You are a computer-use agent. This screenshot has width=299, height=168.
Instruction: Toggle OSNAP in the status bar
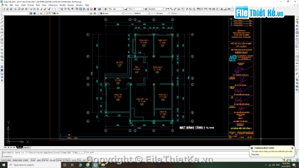[59, 161]
